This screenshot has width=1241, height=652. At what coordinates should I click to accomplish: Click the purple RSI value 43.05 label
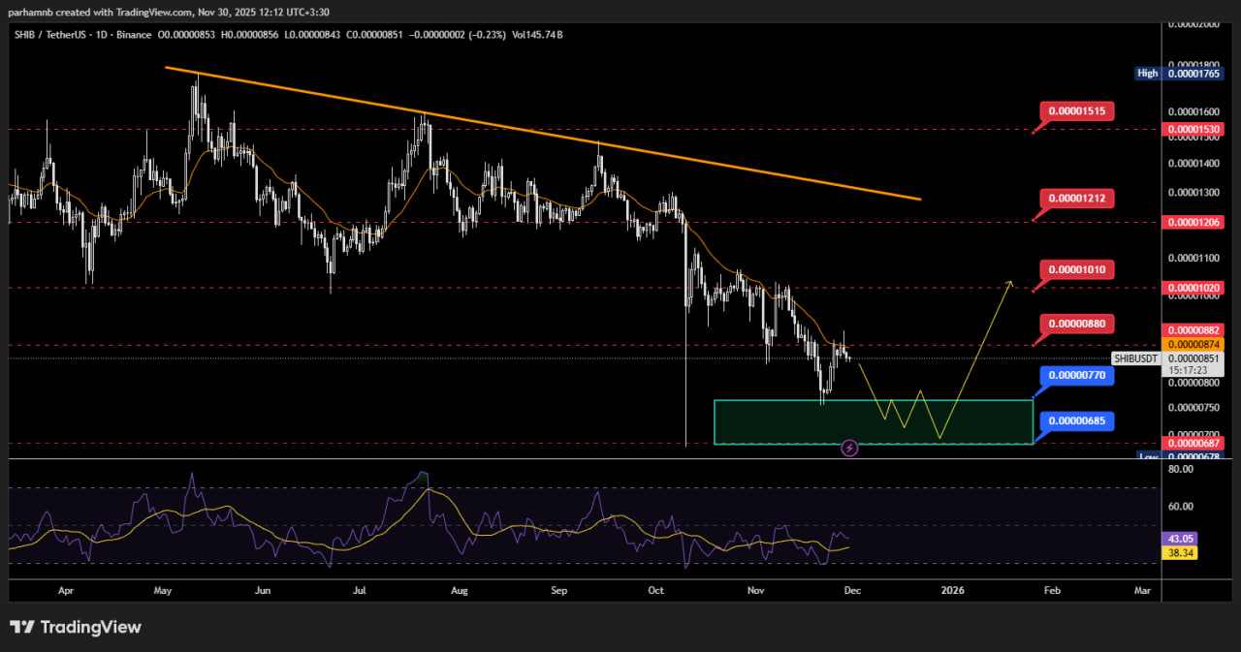coord(1178,538)
